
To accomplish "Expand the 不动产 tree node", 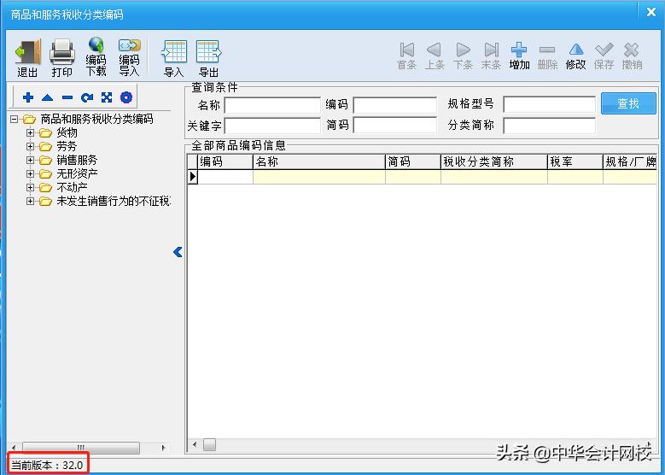I will pos(30,187).
